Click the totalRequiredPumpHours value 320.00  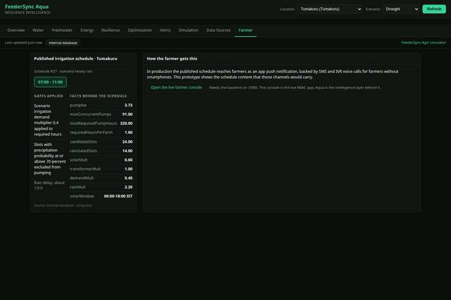(x=126, y=123)
